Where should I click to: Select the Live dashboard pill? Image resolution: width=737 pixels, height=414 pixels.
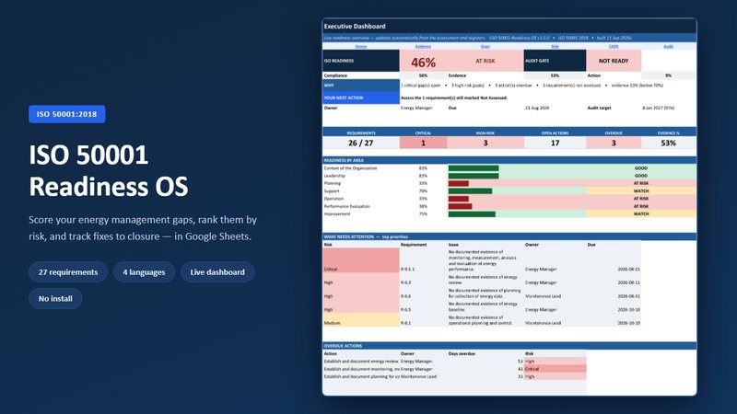point(217,272)
